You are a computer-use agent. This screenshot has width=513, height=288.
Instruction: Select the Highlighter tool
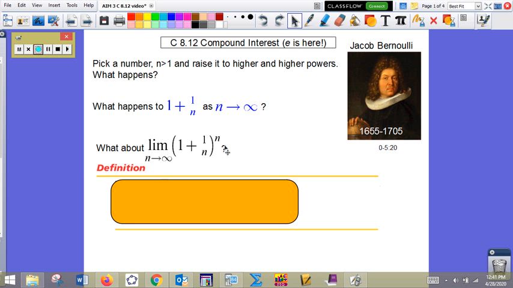324,21
